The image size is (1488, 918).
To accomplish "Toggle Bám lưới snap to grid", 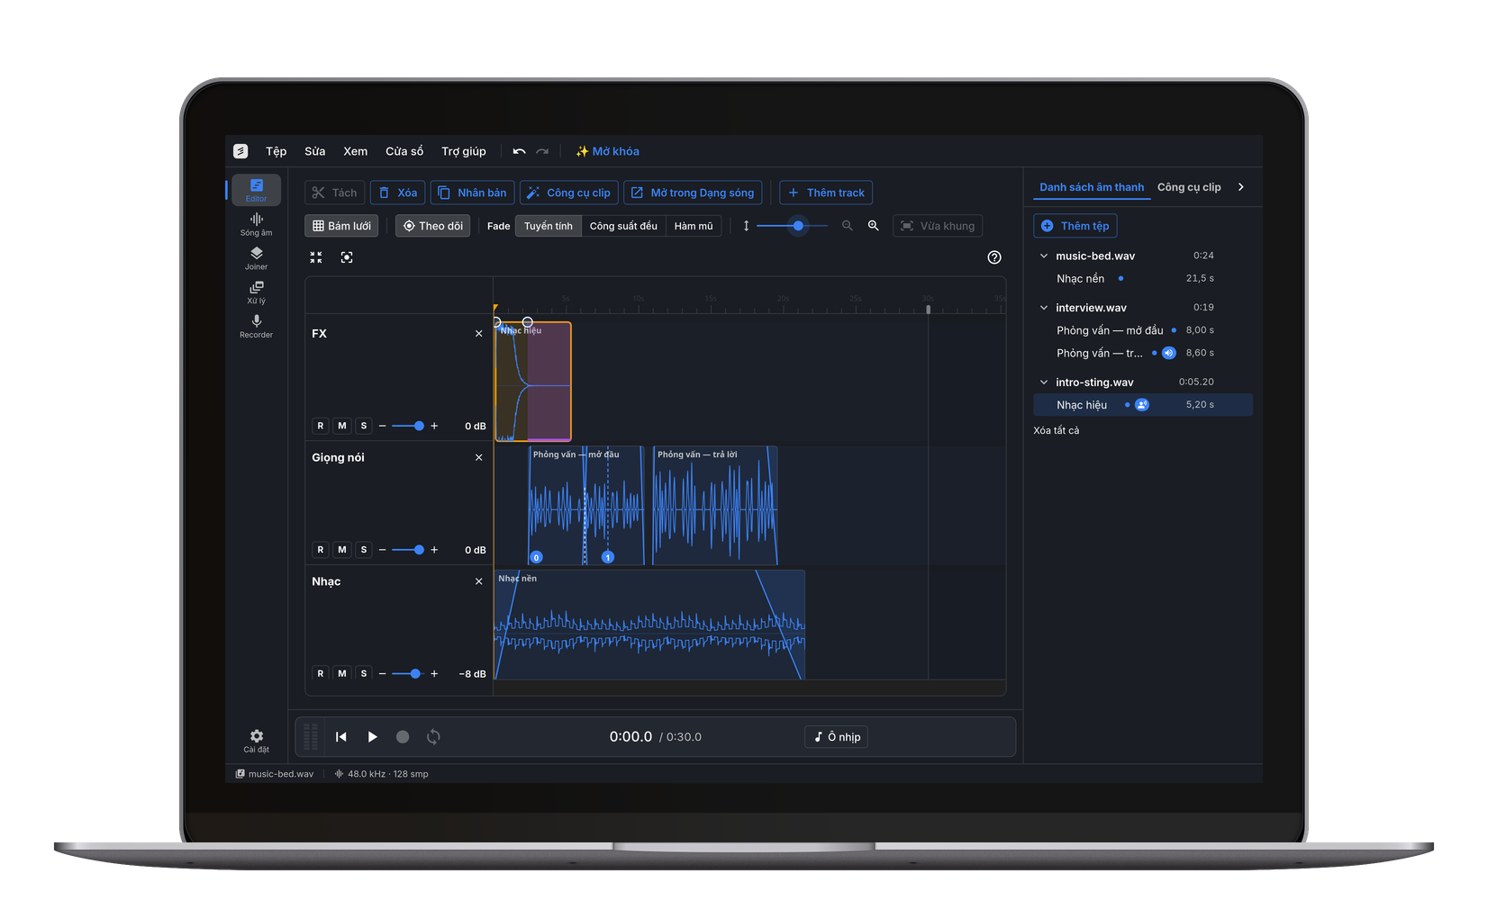I will click(x=341, y=226).
